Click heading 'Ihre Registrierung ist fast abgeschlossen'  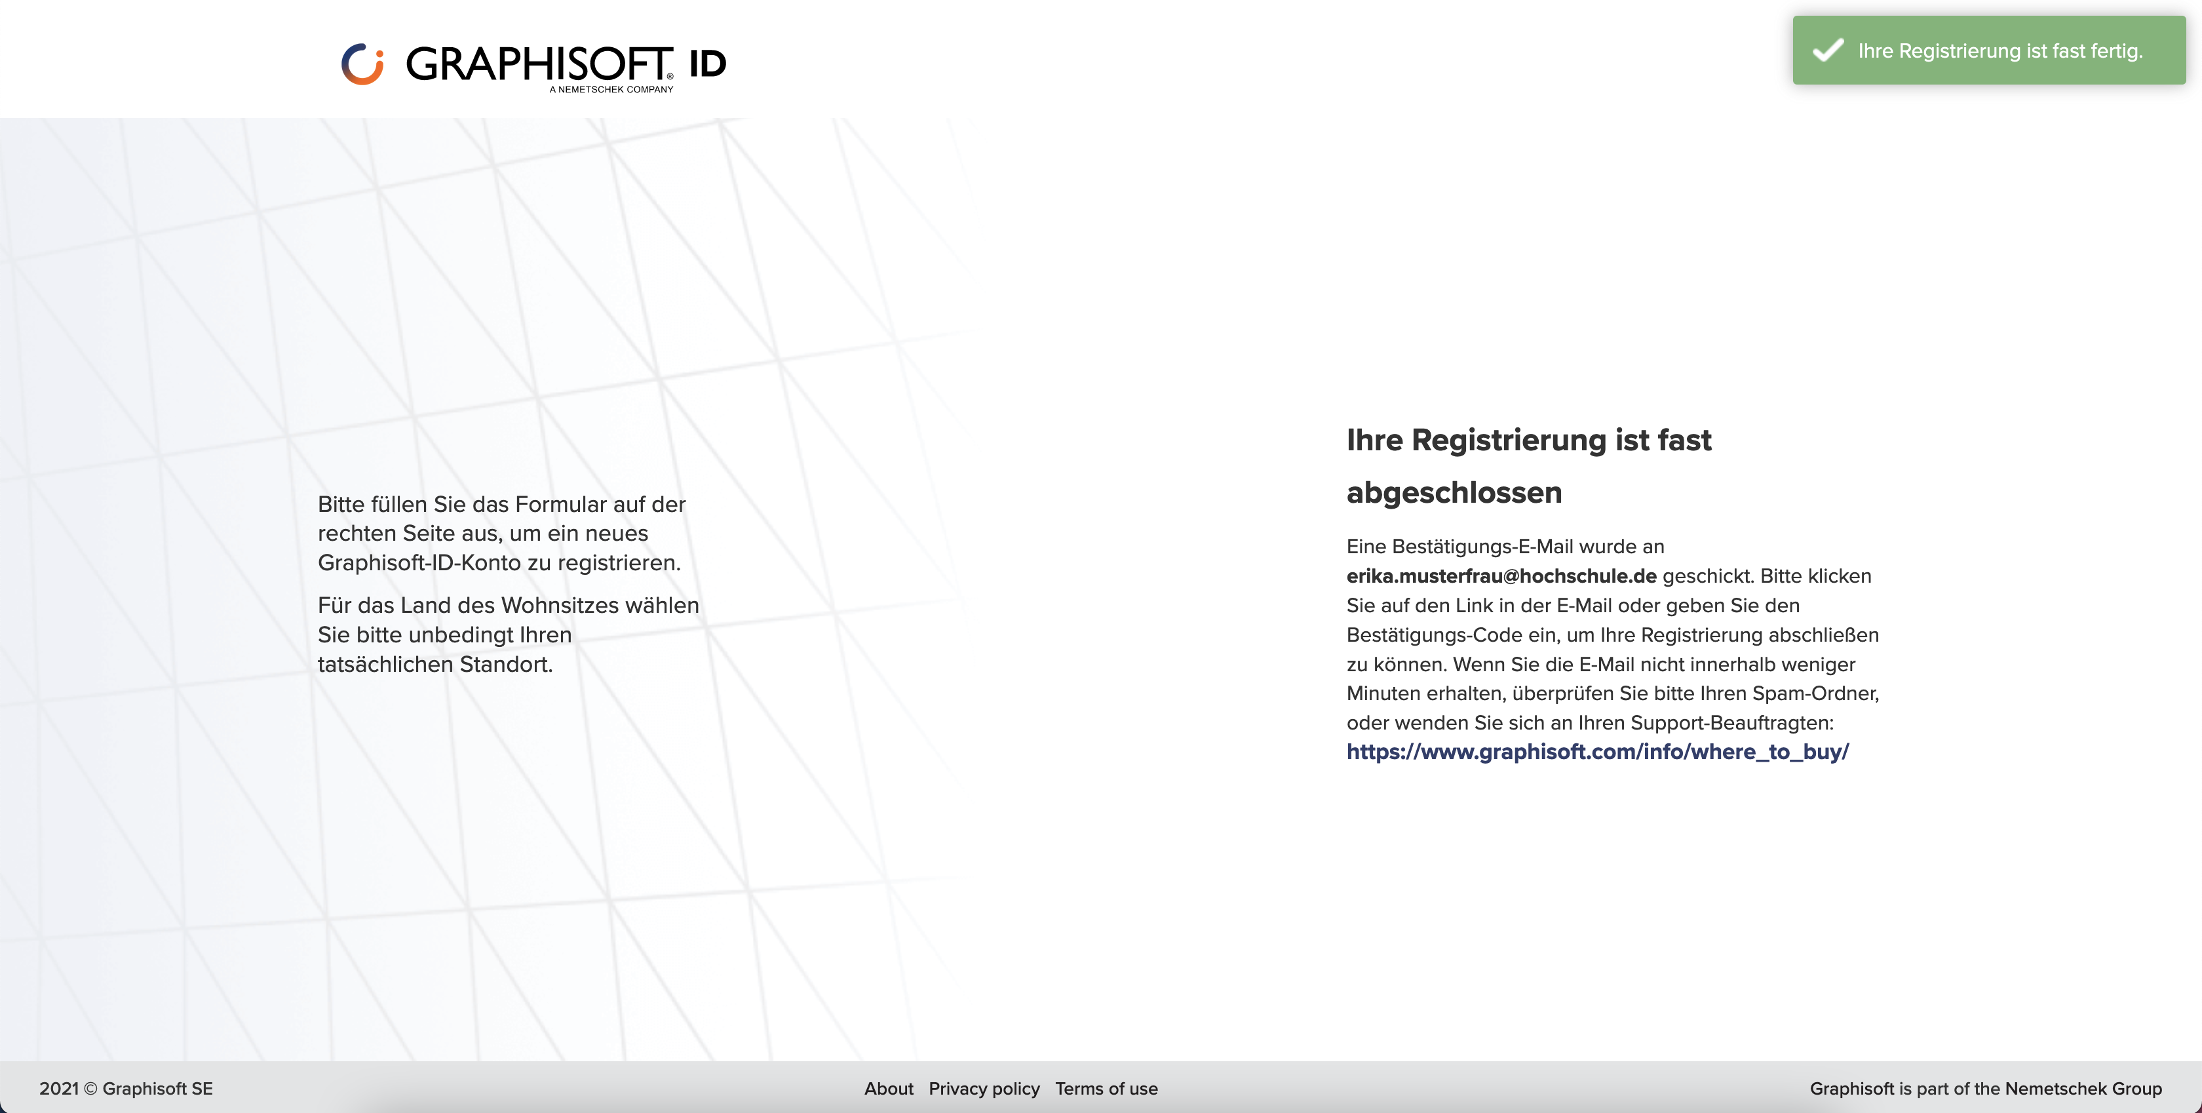click(1528, 466)
